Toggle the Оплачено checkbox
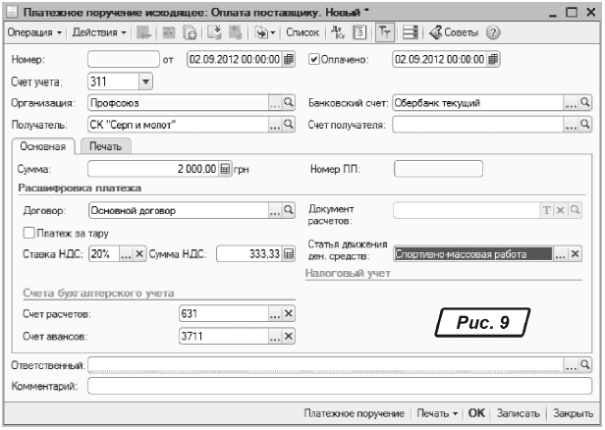Viewport: 605px width, 430px height. pyautogui.click(x=315, y=58)
